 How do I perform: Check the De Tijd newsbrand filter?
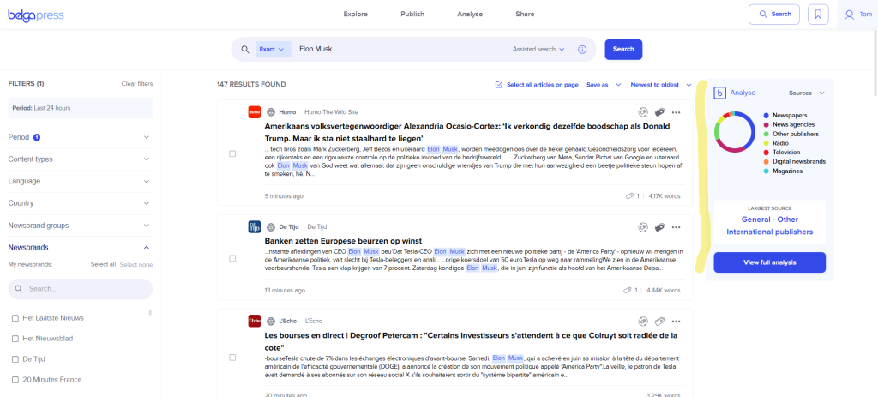(15, 359)
